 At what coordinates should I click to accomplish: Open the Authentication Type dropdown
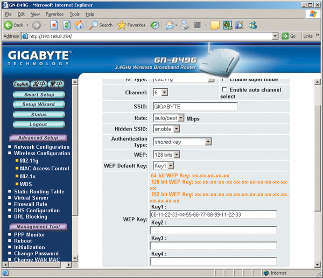(208, 142)
